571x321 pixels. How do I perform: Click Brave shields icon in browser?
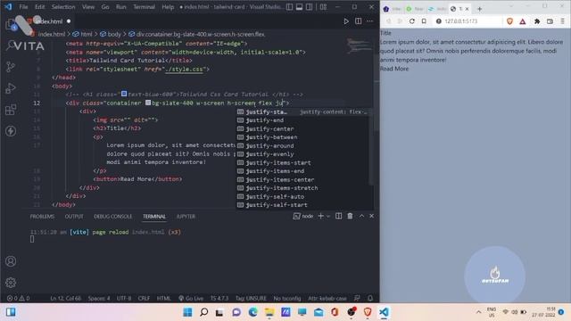click(x=509, y=21)
